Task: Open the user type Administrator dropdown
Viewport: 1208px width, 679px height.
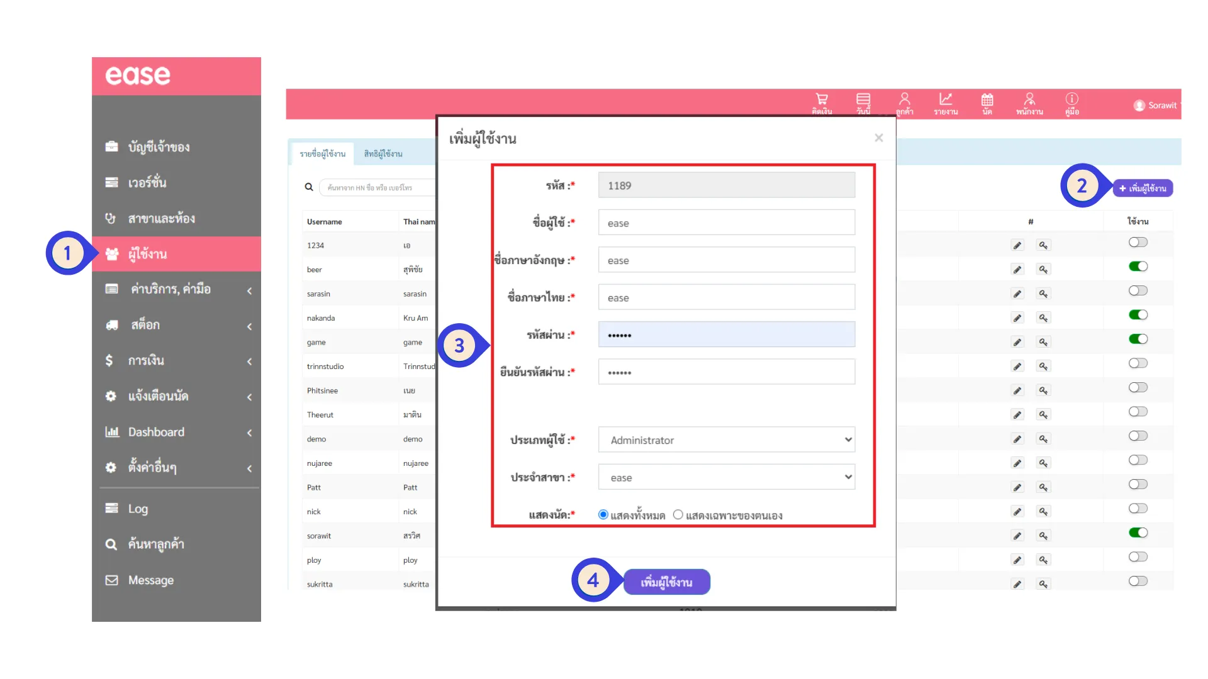Action: [x=726, y=440]
